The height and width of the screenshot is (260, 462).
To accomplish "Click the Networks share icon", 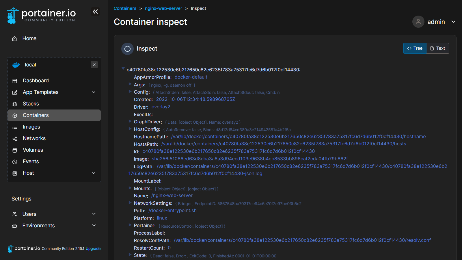I will (x=15, y=139).
